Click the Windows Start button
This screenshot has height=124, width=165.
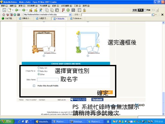7,121
